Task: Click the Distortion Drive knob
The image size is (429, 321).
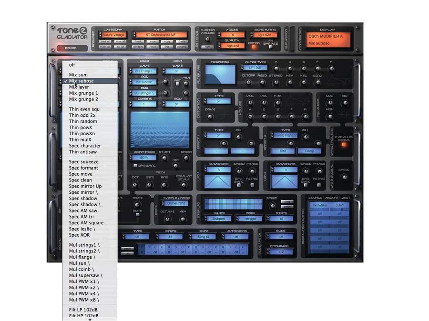Action: point(210,117)
